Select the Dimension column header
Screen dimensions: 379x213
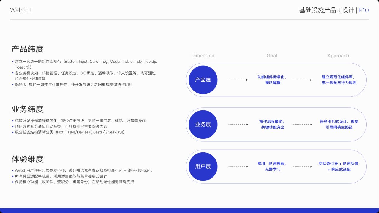[203, 56]
